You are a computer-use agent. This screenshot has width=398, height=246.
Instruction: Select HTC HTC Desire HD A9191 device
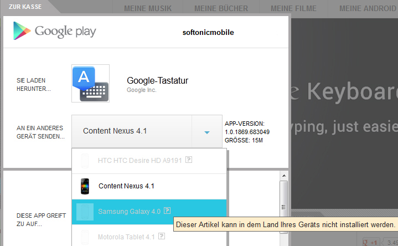149,161
